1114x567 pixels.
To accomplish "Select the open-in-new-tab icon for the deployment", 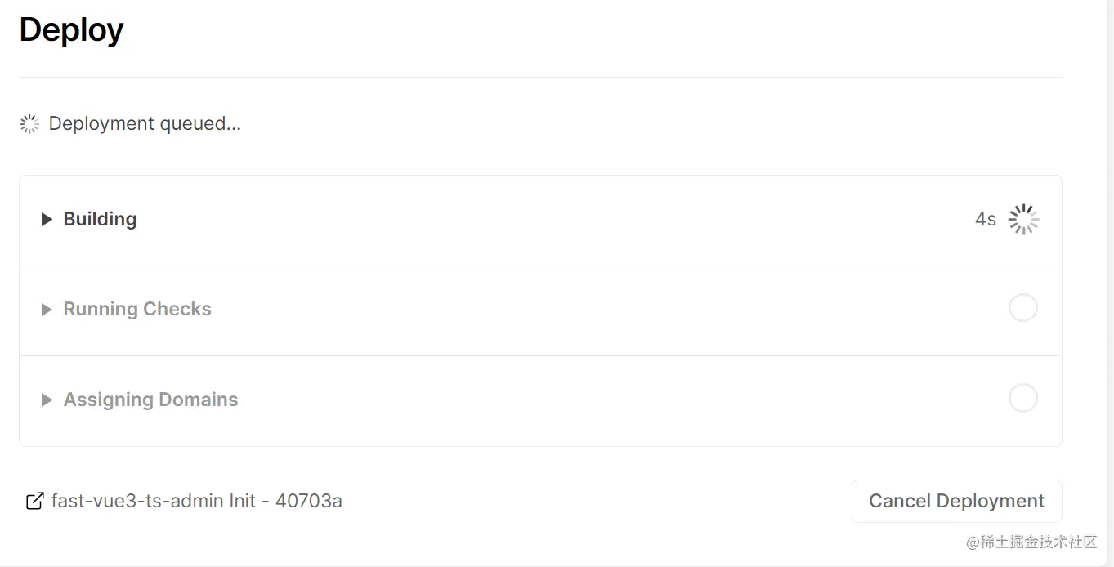I will [34, 500].
